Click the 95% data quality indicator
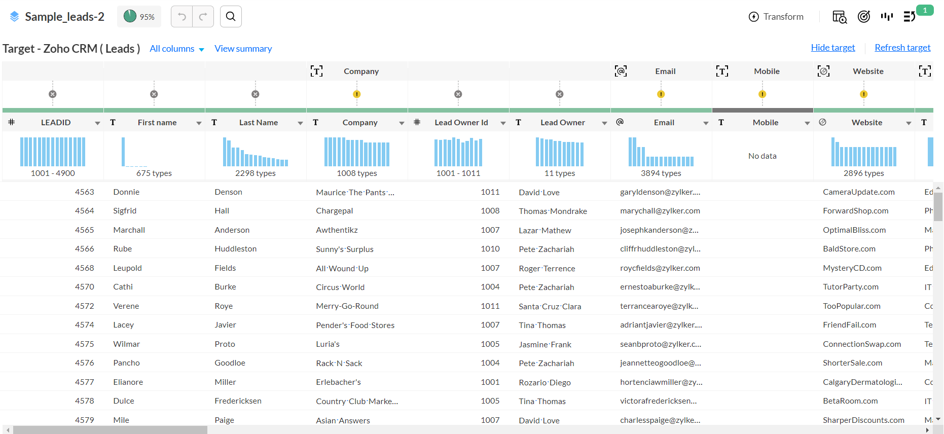 (139, 17)
